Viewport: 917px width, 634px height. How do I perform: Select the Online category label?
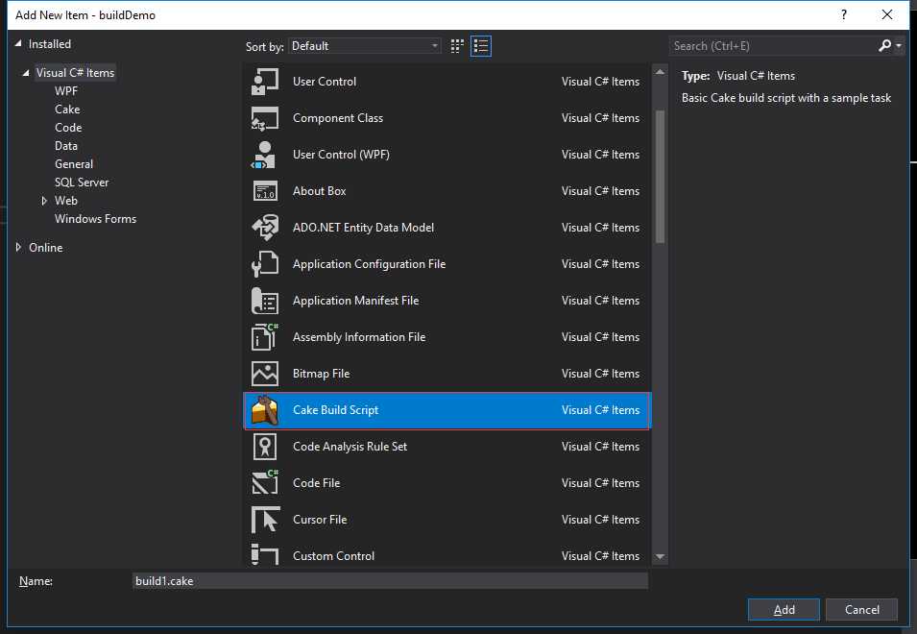[46, 248]
